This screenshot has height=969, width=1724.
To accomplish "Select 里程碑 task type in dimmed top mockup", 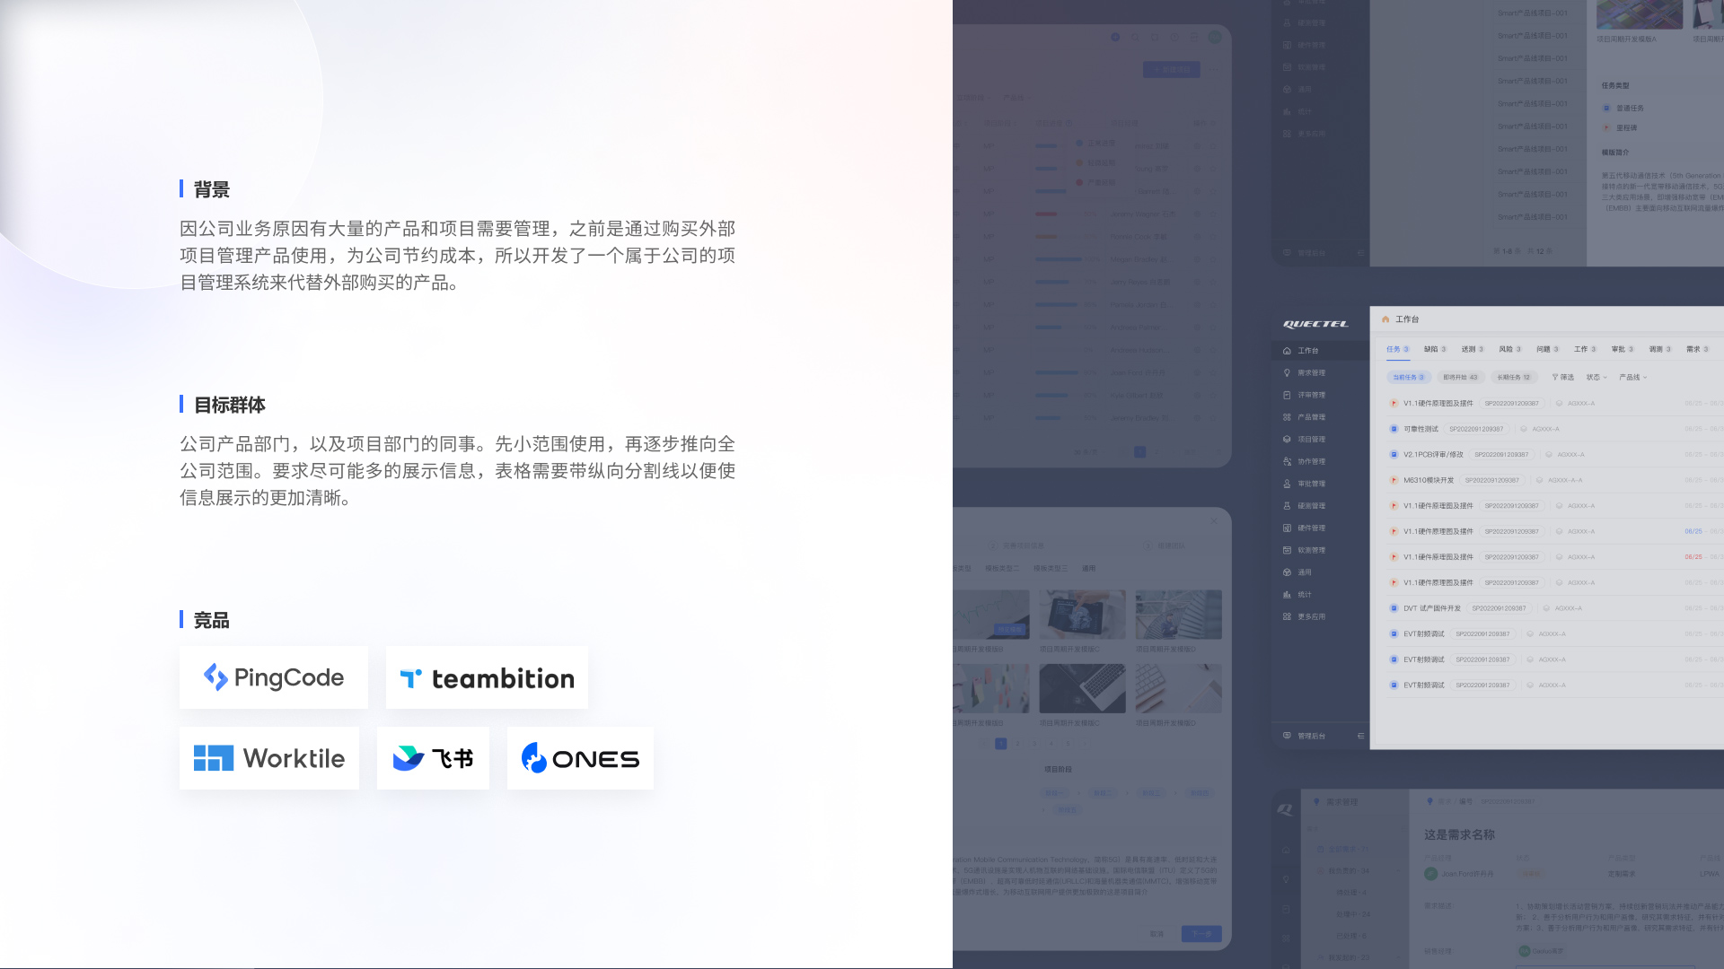I will point(1621,127).
